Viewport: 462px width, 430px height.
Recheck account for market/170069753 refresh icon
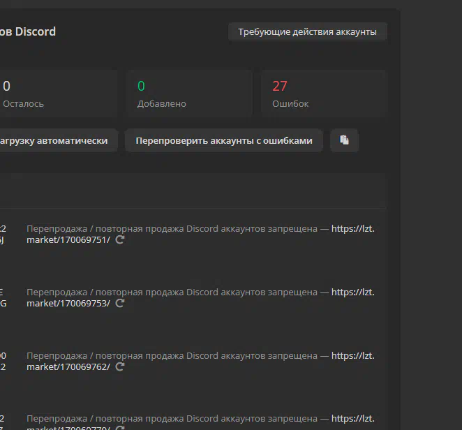click(x=119, y=303)
